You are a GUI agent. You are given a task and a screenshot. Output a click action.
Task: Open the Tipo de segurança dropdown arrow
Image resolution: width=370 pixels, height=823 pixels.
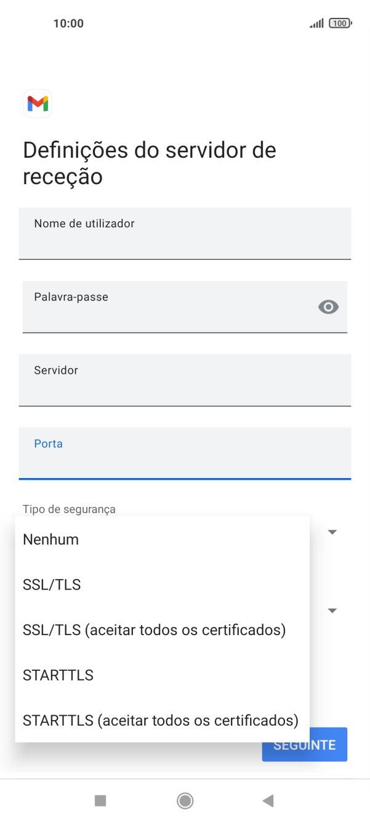tap(332, 531)
